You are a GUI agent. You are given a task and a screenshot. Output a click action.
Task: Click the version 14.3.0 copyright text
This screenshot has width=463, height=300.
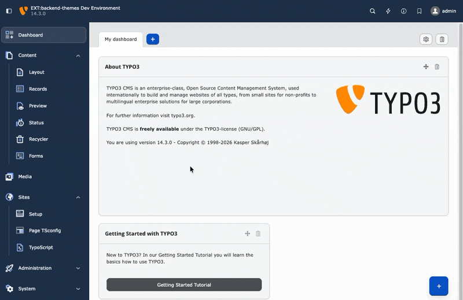[x=188, y=142]
